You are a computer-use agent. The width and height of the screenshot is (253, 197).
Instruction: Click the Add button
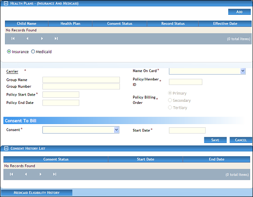(239, 12)
